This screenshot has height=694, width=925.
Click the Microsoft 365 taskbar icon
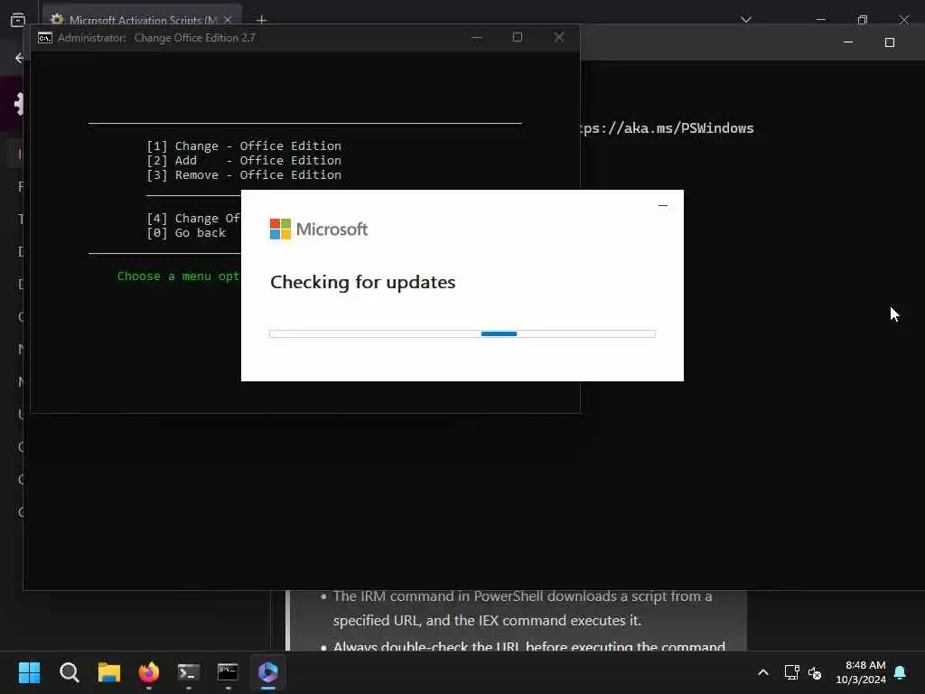[267, 672]
